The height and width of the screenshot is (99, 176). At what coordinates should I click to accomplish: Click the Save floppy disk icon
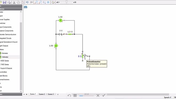(4, 2)
